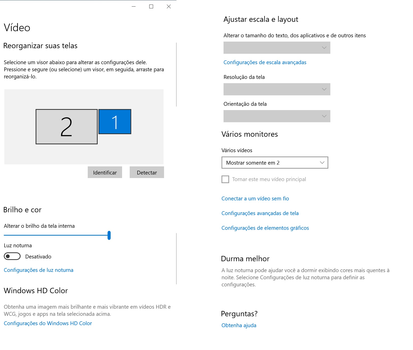The width and height of the screenshot is (413, 350).
Task: Open Conectar a um vídeo sem fio
Action: [255, 199]
